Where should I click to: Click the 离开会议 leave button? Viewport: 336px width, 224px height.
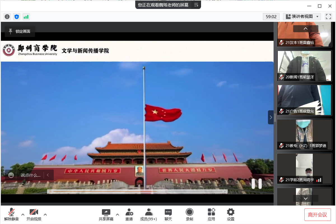tap(318, 215)
